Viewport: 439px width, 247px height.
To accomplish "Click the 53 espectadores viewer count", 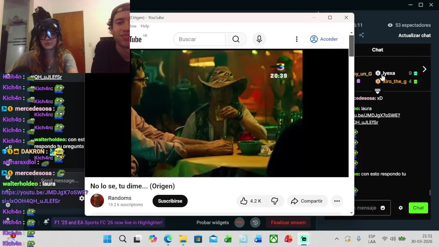I will tap(409, 25).
